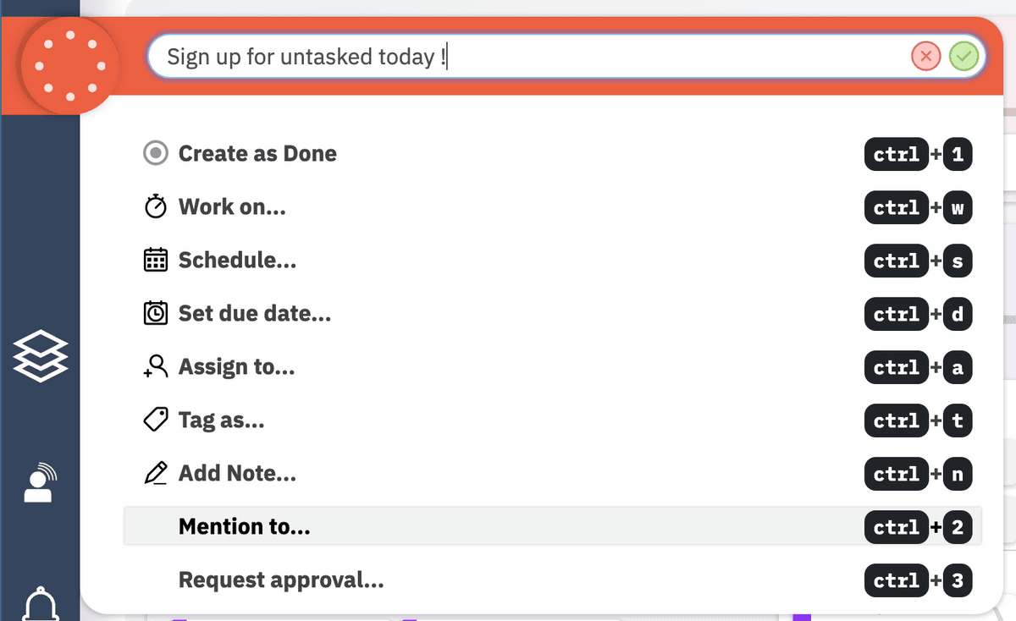Click the clock calendar due date icon

pyautogui.click(x=156, y=314)
